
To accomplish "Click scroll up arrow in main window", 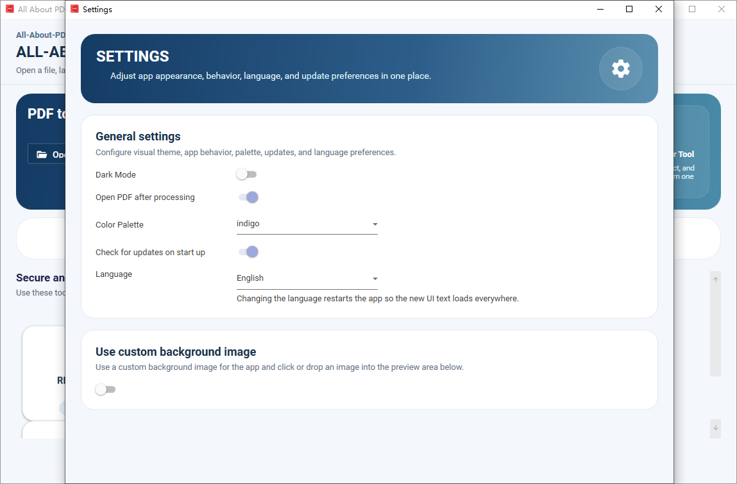I will click(715, 280).
